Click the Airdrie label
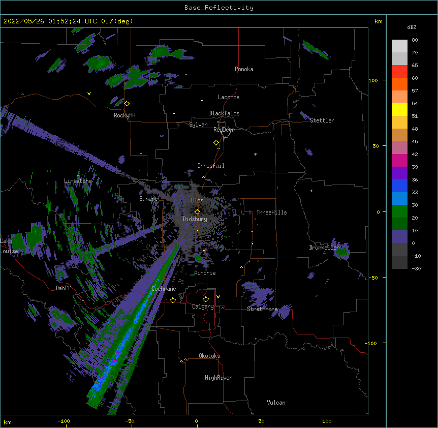The width and height of the screenshot is (438, 428). click(x=205, y=273)
